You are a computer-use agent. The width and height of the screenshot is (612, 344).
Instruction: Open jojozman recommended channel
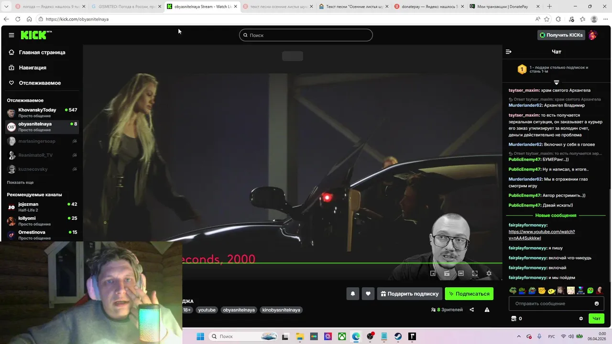(x=42, y=207)
